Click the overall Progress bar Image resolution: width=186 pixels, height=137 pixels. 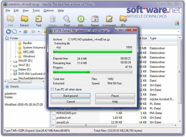click(93, 72)
